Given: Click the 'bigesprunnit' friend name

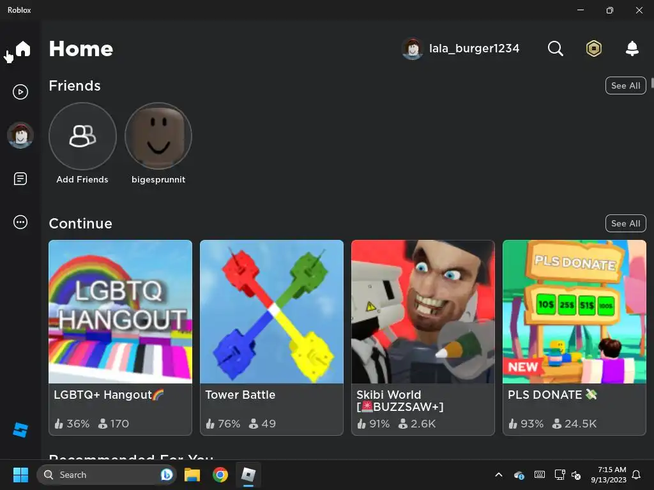Looking at the screenshot, I should pyautogui.click(x=158, y=179).
